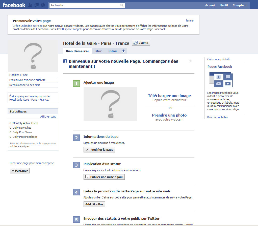258x226 pixels.
Task: Click the Pages Facebook illustration
Action: click(x=221, y=80)
